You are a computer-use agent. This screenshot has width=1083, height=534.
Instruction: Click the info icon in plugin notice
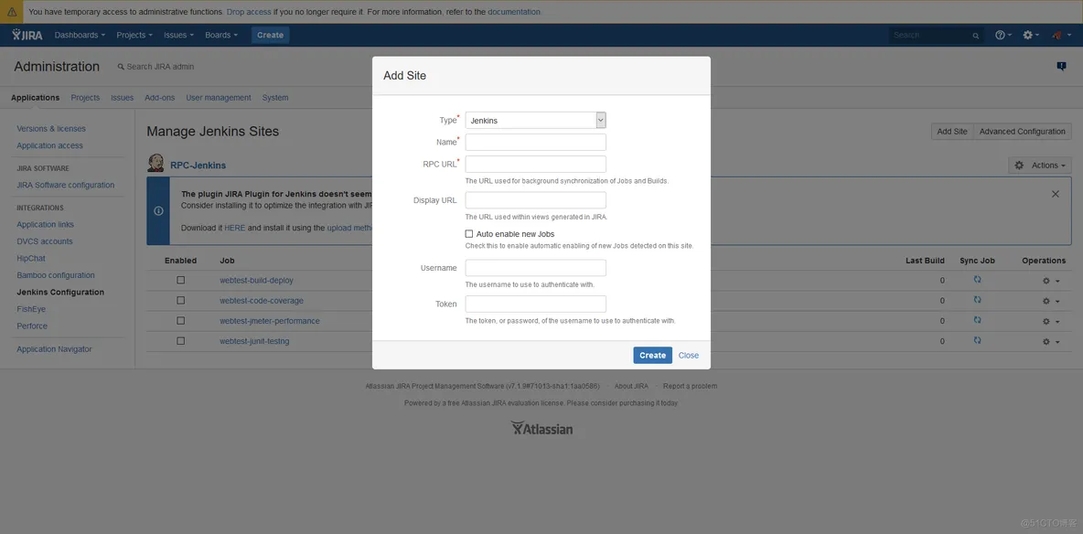click(x=158, y=210)
